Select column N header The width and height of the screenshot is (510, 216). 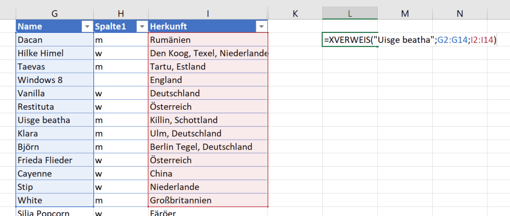coord(460,13)
